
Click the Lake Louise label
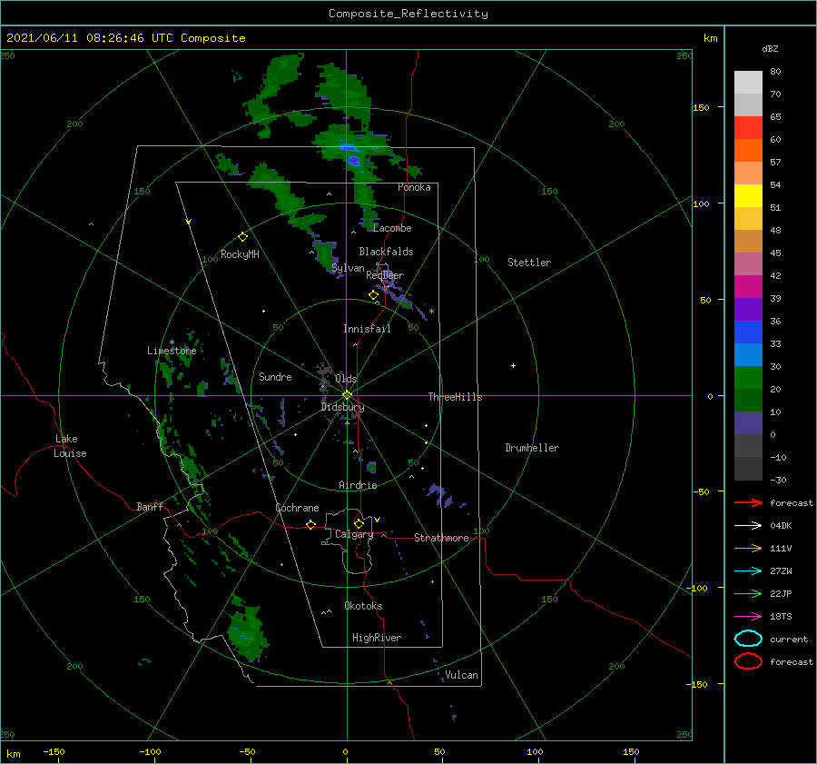(70, 446)
